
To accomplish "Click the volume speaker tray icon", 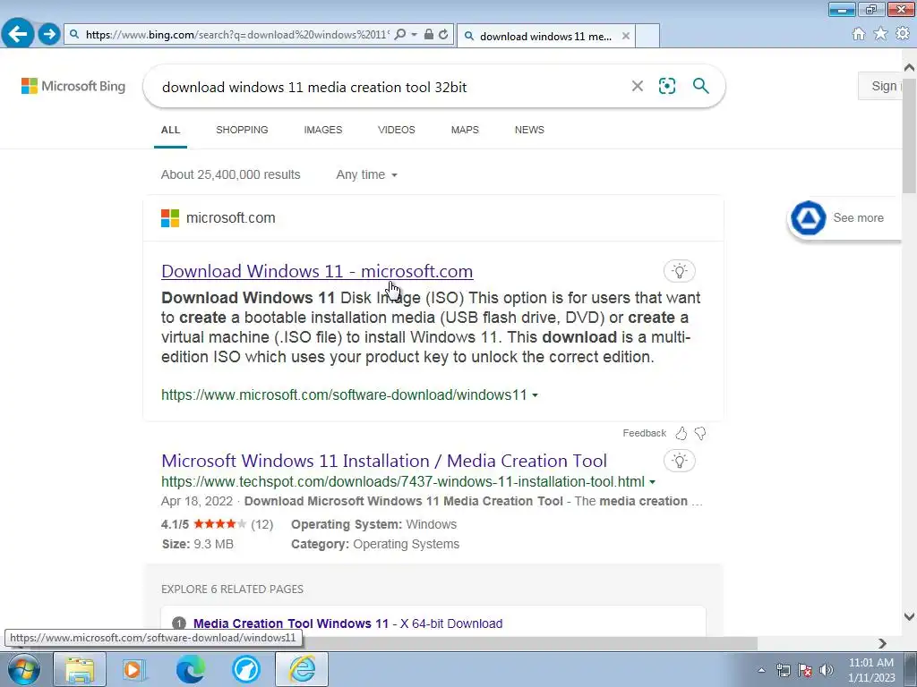I will (827, 670).
